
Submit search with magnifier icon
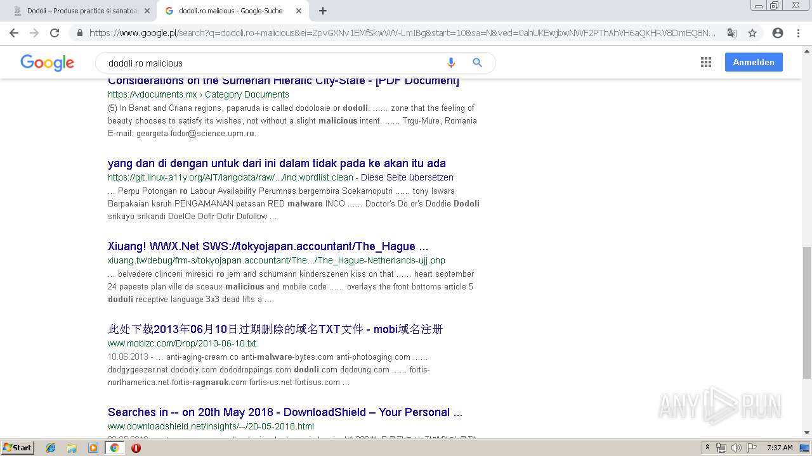tap(477, 63)
